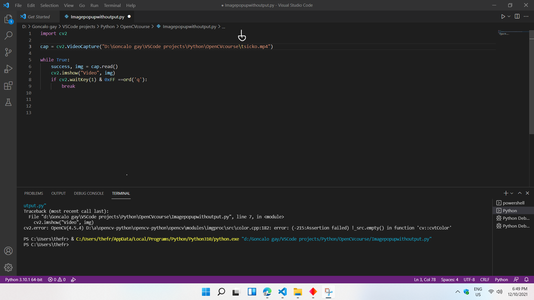Image resolution: width=534 pixels, height=300 pixels.
Task: Open the Explorer view in activity bar
Action: tap(8, 19)
